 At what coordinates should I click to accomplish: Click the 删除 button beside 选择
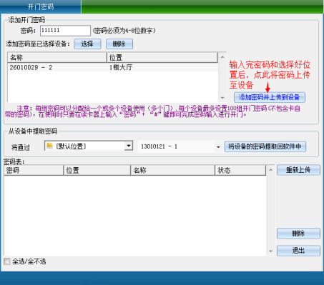click(x=119, y=44)
